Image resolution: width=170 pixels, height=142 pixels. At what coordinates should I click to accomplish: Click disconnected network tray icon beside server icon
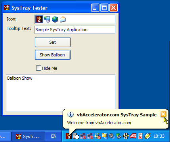click(83, 136)
